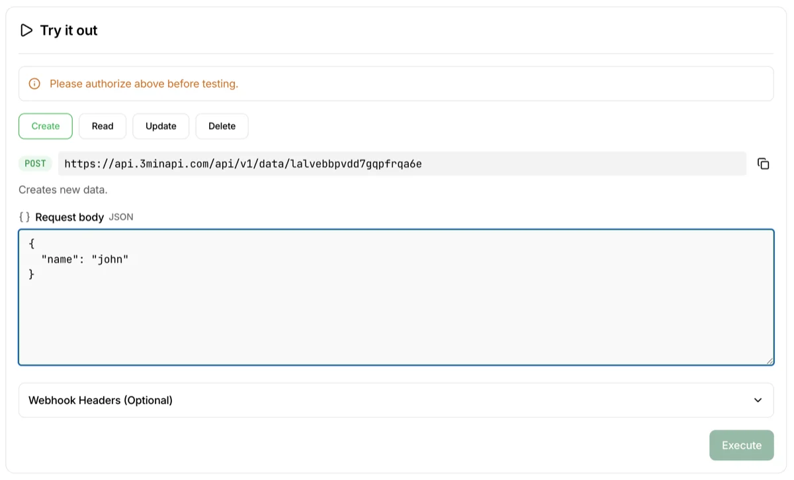This screenshot has height=480, width=794.
Task: Click the Request body label text
Action: pos(69,217)
